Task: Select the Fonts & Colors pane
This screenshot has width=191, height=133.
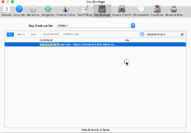Action: click(65, 10)
